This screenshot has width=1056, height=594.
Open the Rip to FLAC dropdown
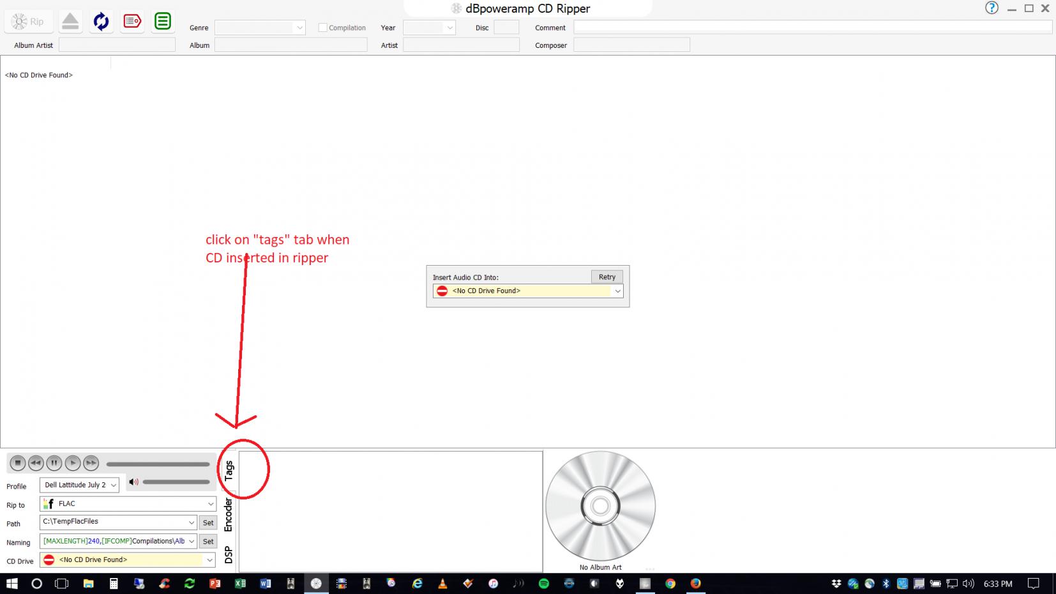pos(129,504)
